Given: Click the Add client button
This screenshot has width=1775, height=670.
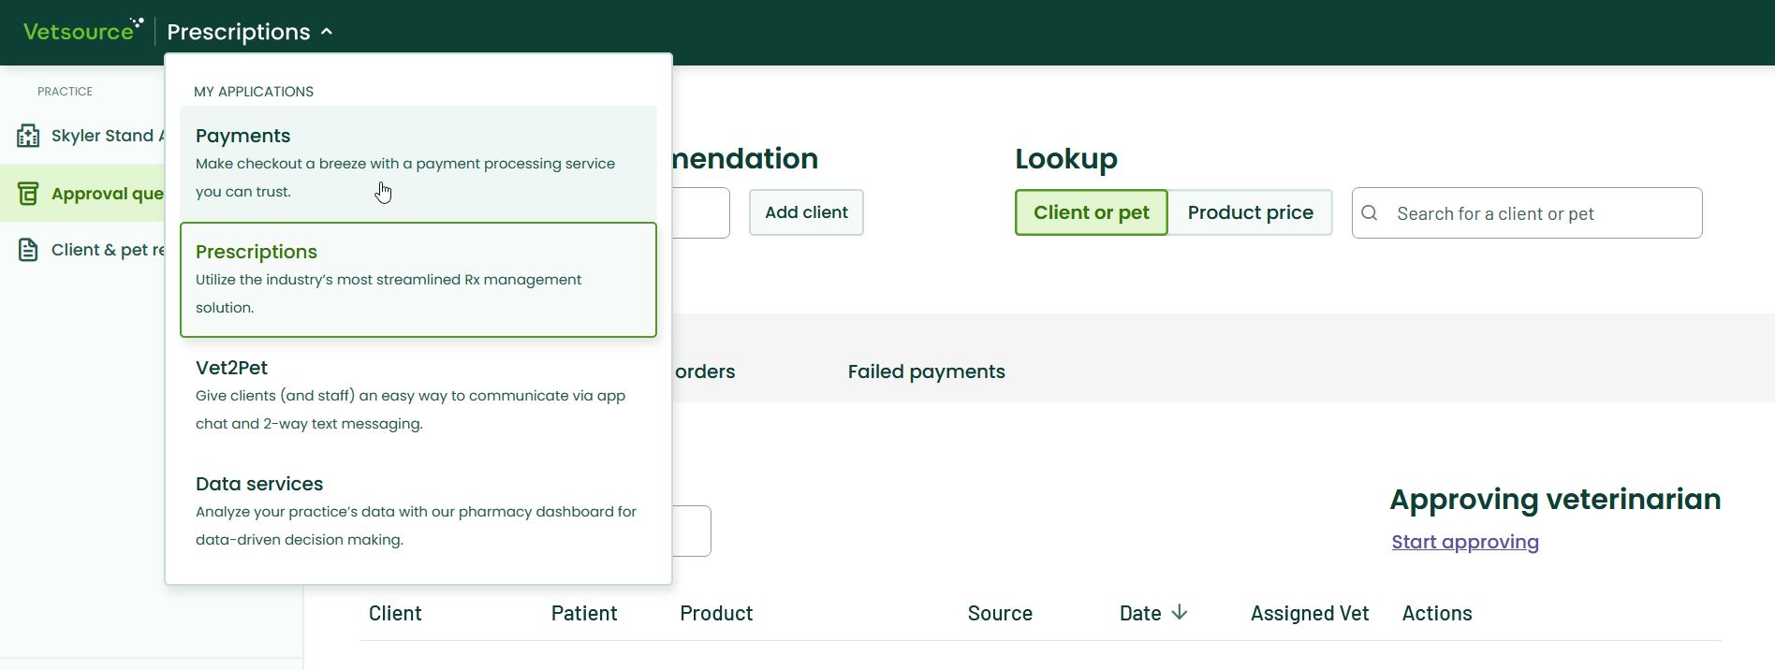Looking at the screenshot, I should 806,212.
